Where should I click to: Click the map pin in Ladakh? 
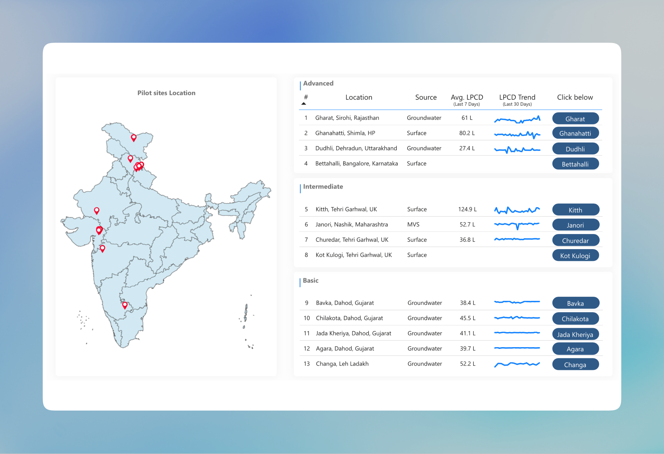133,137
